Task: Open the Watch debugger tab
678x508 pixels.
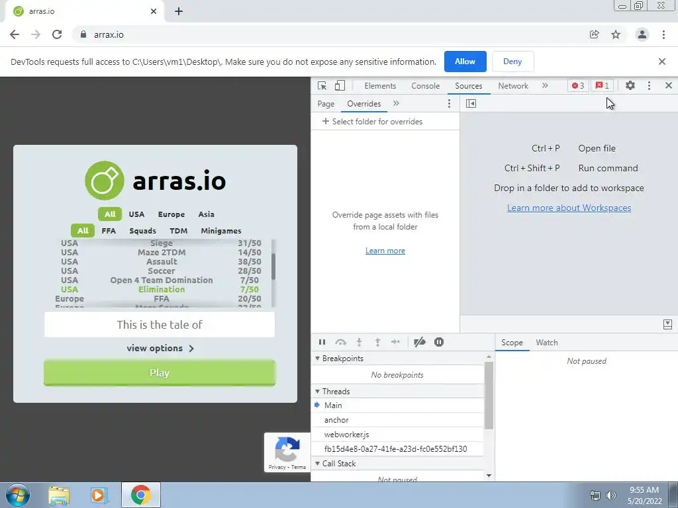Action: (x=547, y=343)
